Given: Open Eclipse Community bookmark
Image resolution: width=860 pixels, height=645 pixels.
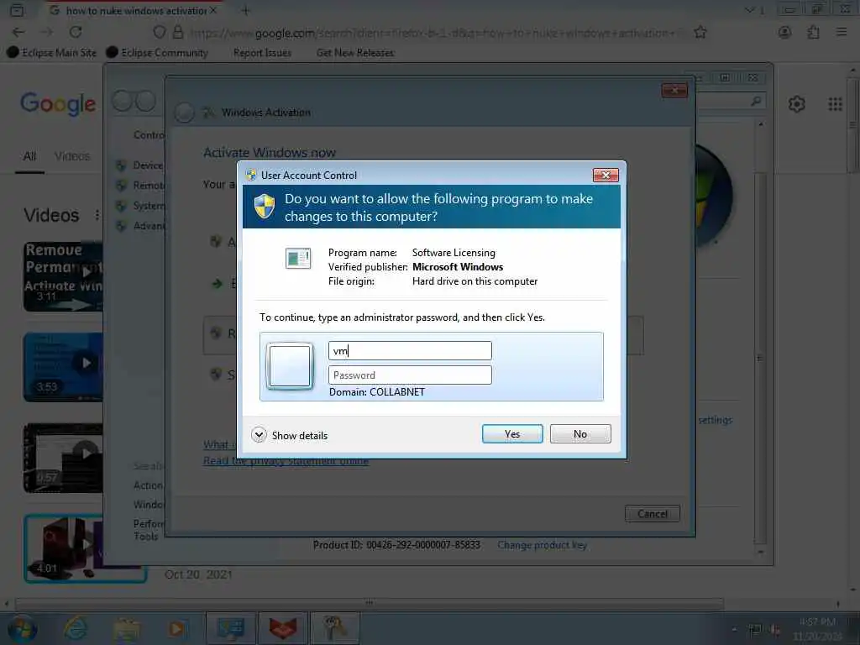Looking at the screenshot, I should 157,53.
